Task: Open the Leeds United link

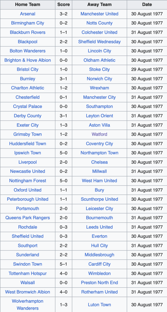Action: [99, 227]
